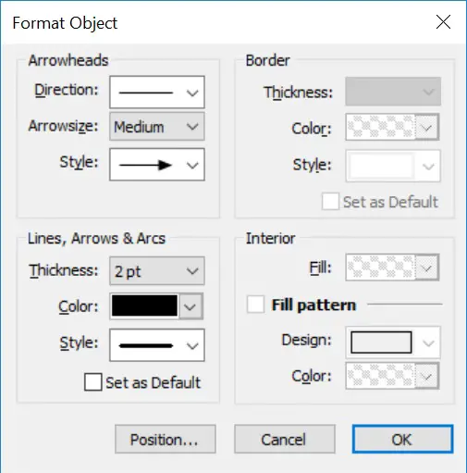Click the Cancel button

(285, 439)
